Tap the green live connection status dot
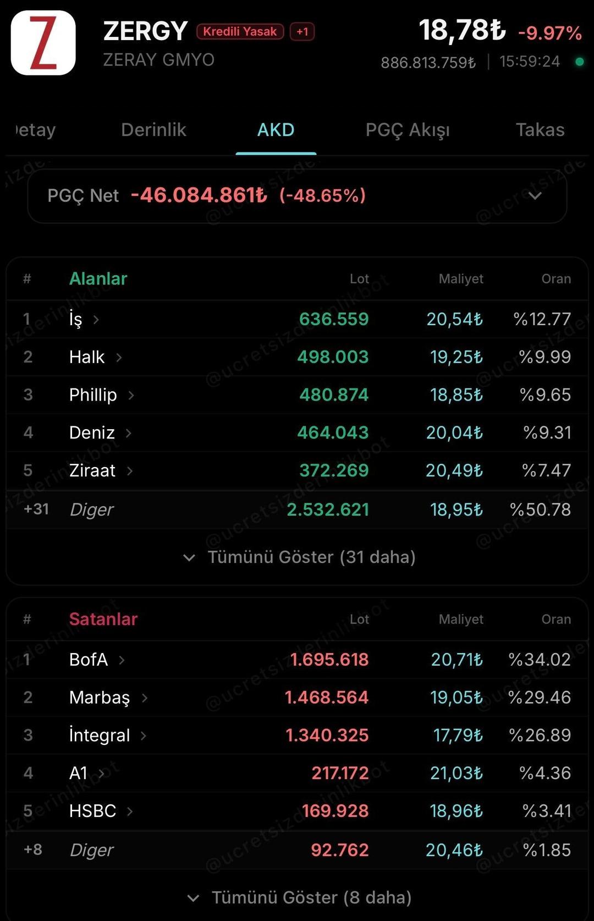 [x=579, y=62]
